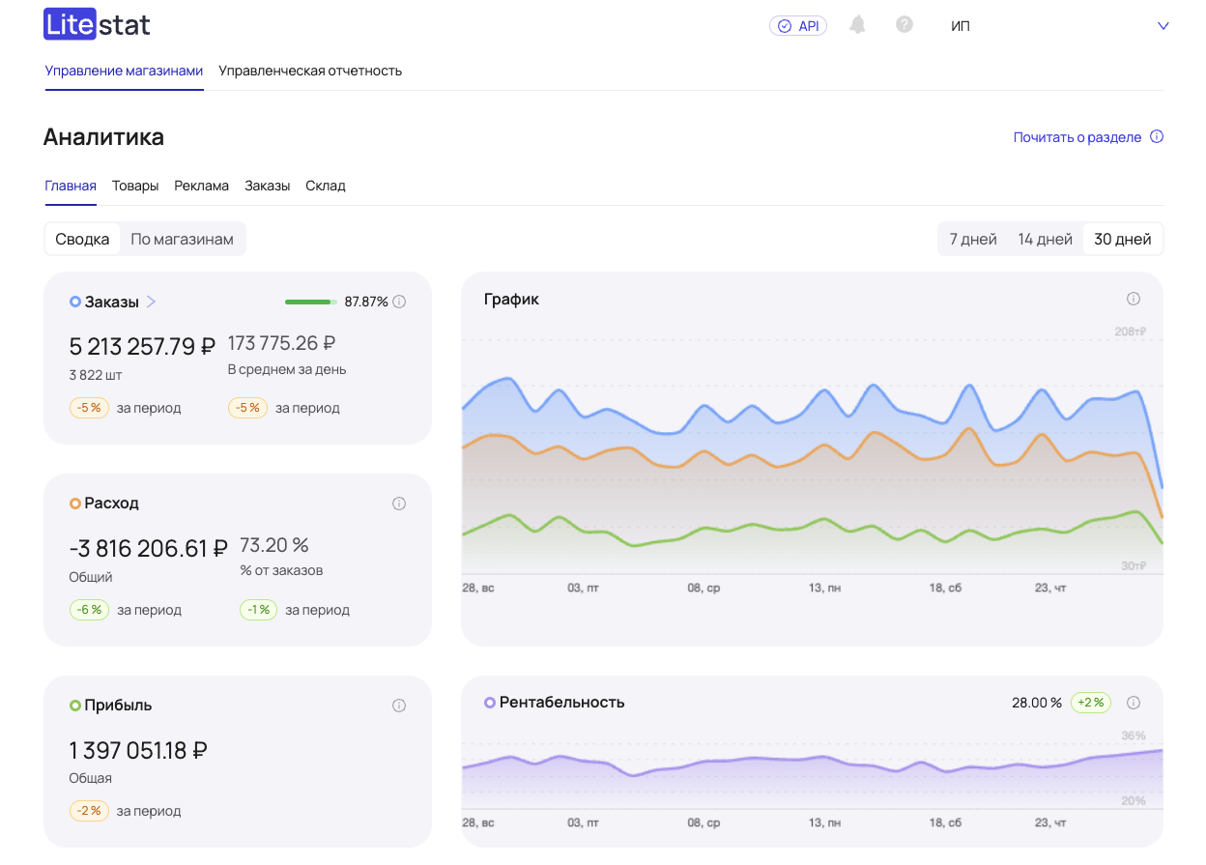Switch to Управленческая отчетность tab
Image resolution: width=1206 pixels, height=865 pixels.
(310, 71)
